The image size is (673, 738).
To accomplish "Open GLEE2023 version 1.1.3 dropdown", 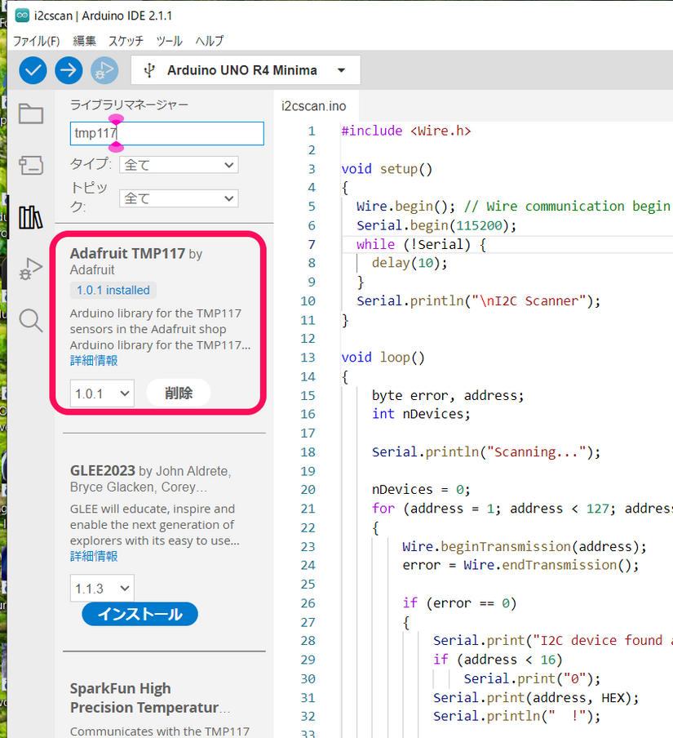I will [102, 589].
